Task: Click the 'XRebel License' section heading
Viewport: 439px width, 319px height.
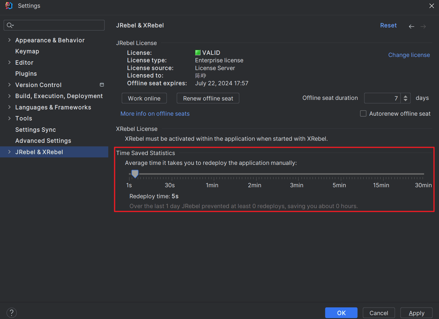Action: point(137,129)
